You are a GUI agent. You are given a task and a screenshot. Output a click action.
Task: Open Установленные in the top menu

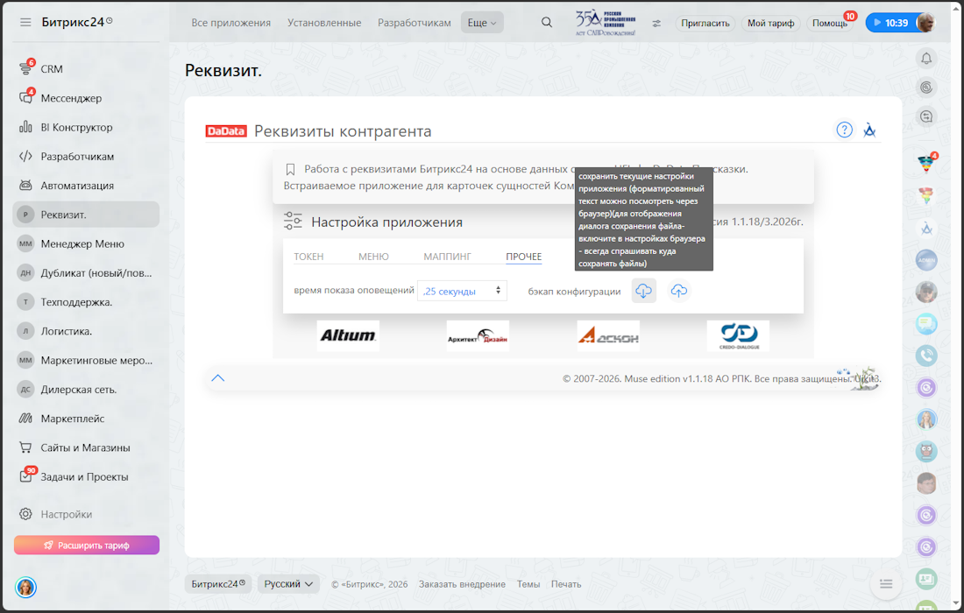click(324, 23)
